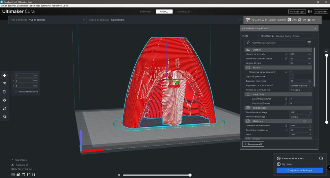Image resolution: width=330 pixels, height=178 pixels.
Task: Click the Paramètres de recherche field
Action: (x=275, y=43)
